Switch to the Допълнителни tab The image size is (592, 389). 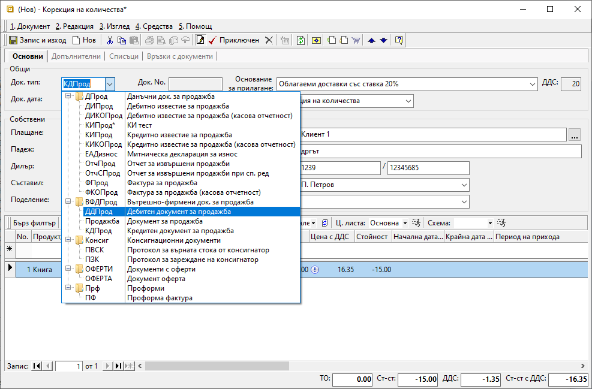76,56
